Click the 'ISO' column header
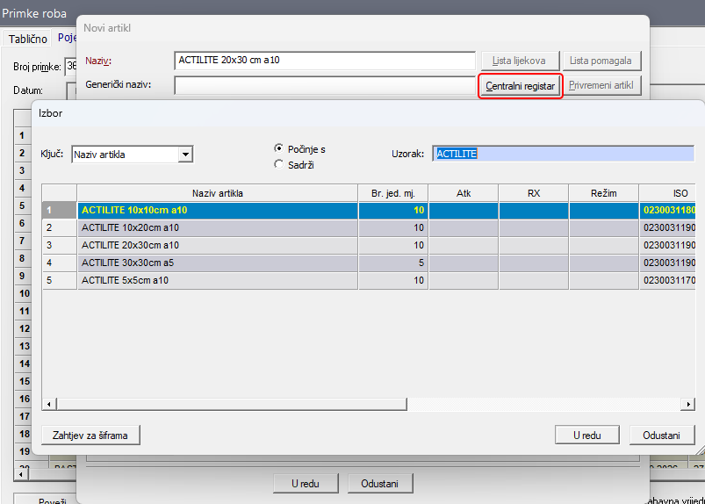This screenshot has width=705, height=504. point(668,193)
